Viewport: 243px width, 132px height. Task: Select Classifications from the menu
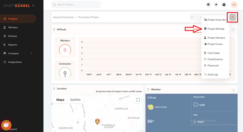click(x=215, y=59)
